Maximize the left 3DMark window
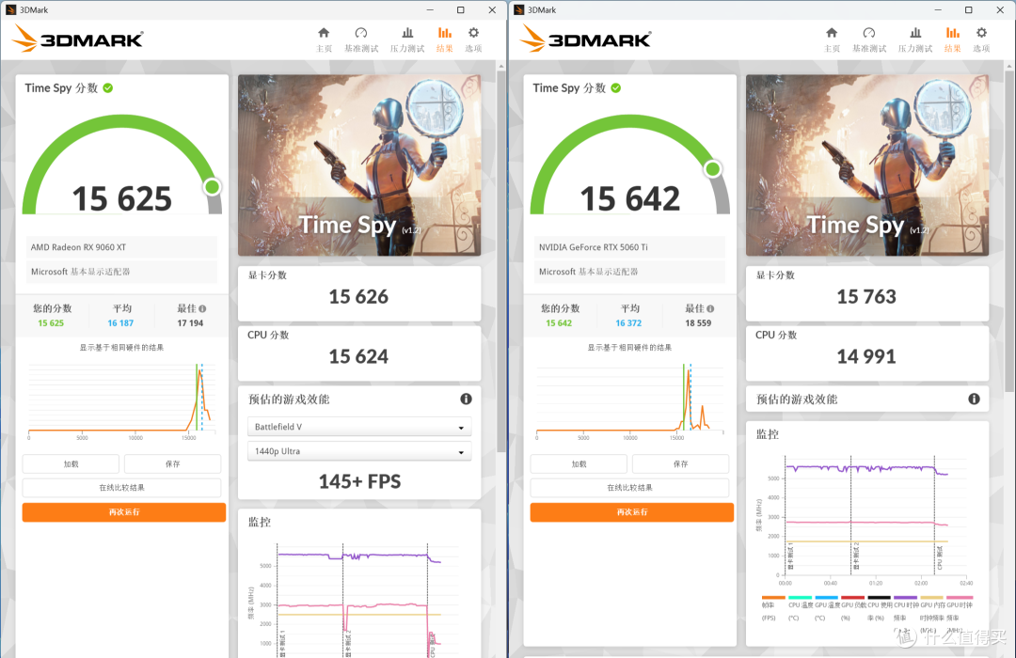 461,9
